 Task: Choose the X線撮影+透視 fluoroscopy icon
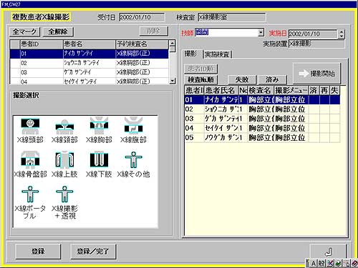[64, 202]
